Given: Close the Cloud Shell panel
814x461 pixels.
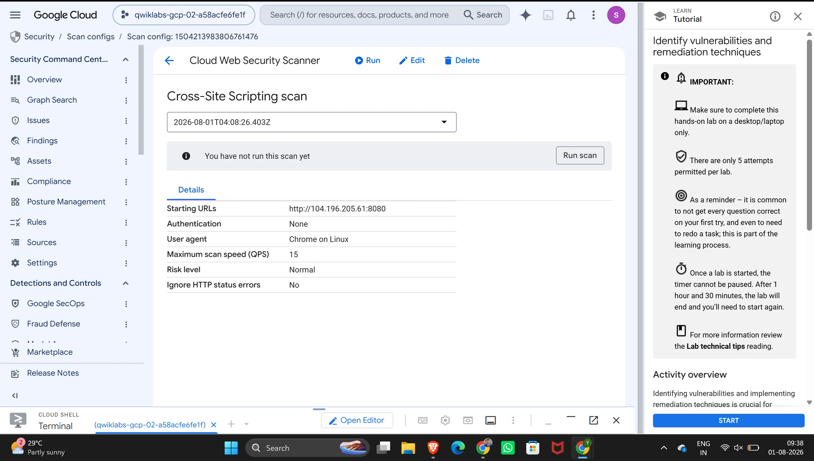Looking at the screenshot, I should (616, 420).
